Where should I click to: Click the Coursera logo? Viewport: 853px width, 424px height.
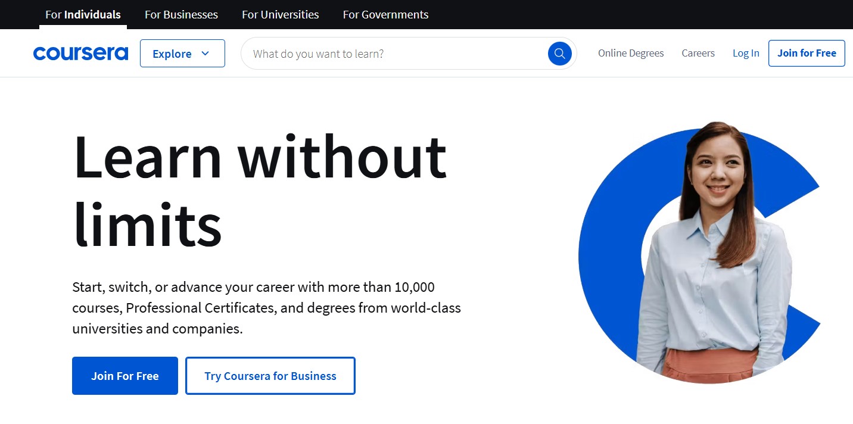click(80, 54)
